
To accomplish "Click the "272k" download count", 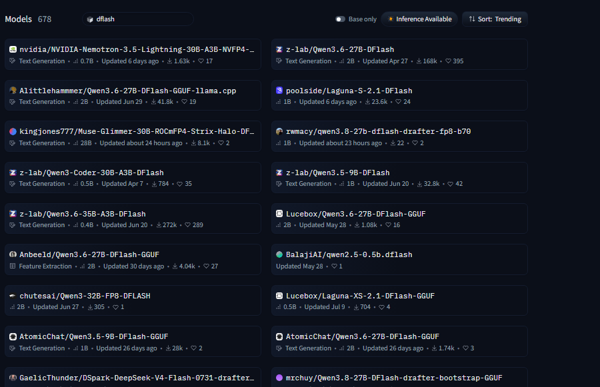I will pos(169,225).
